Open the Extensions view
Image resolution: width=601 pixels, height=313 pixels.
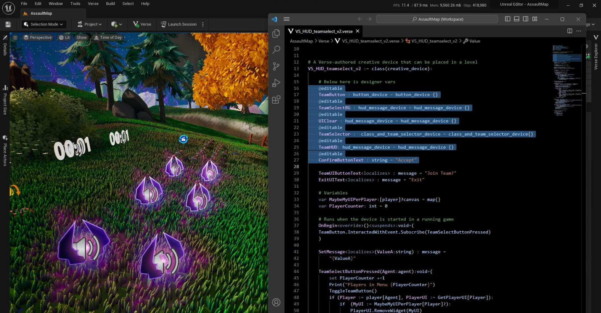276,99
